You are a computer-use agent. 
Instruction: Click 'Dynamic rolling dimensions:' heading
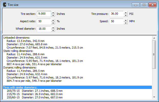20,67
